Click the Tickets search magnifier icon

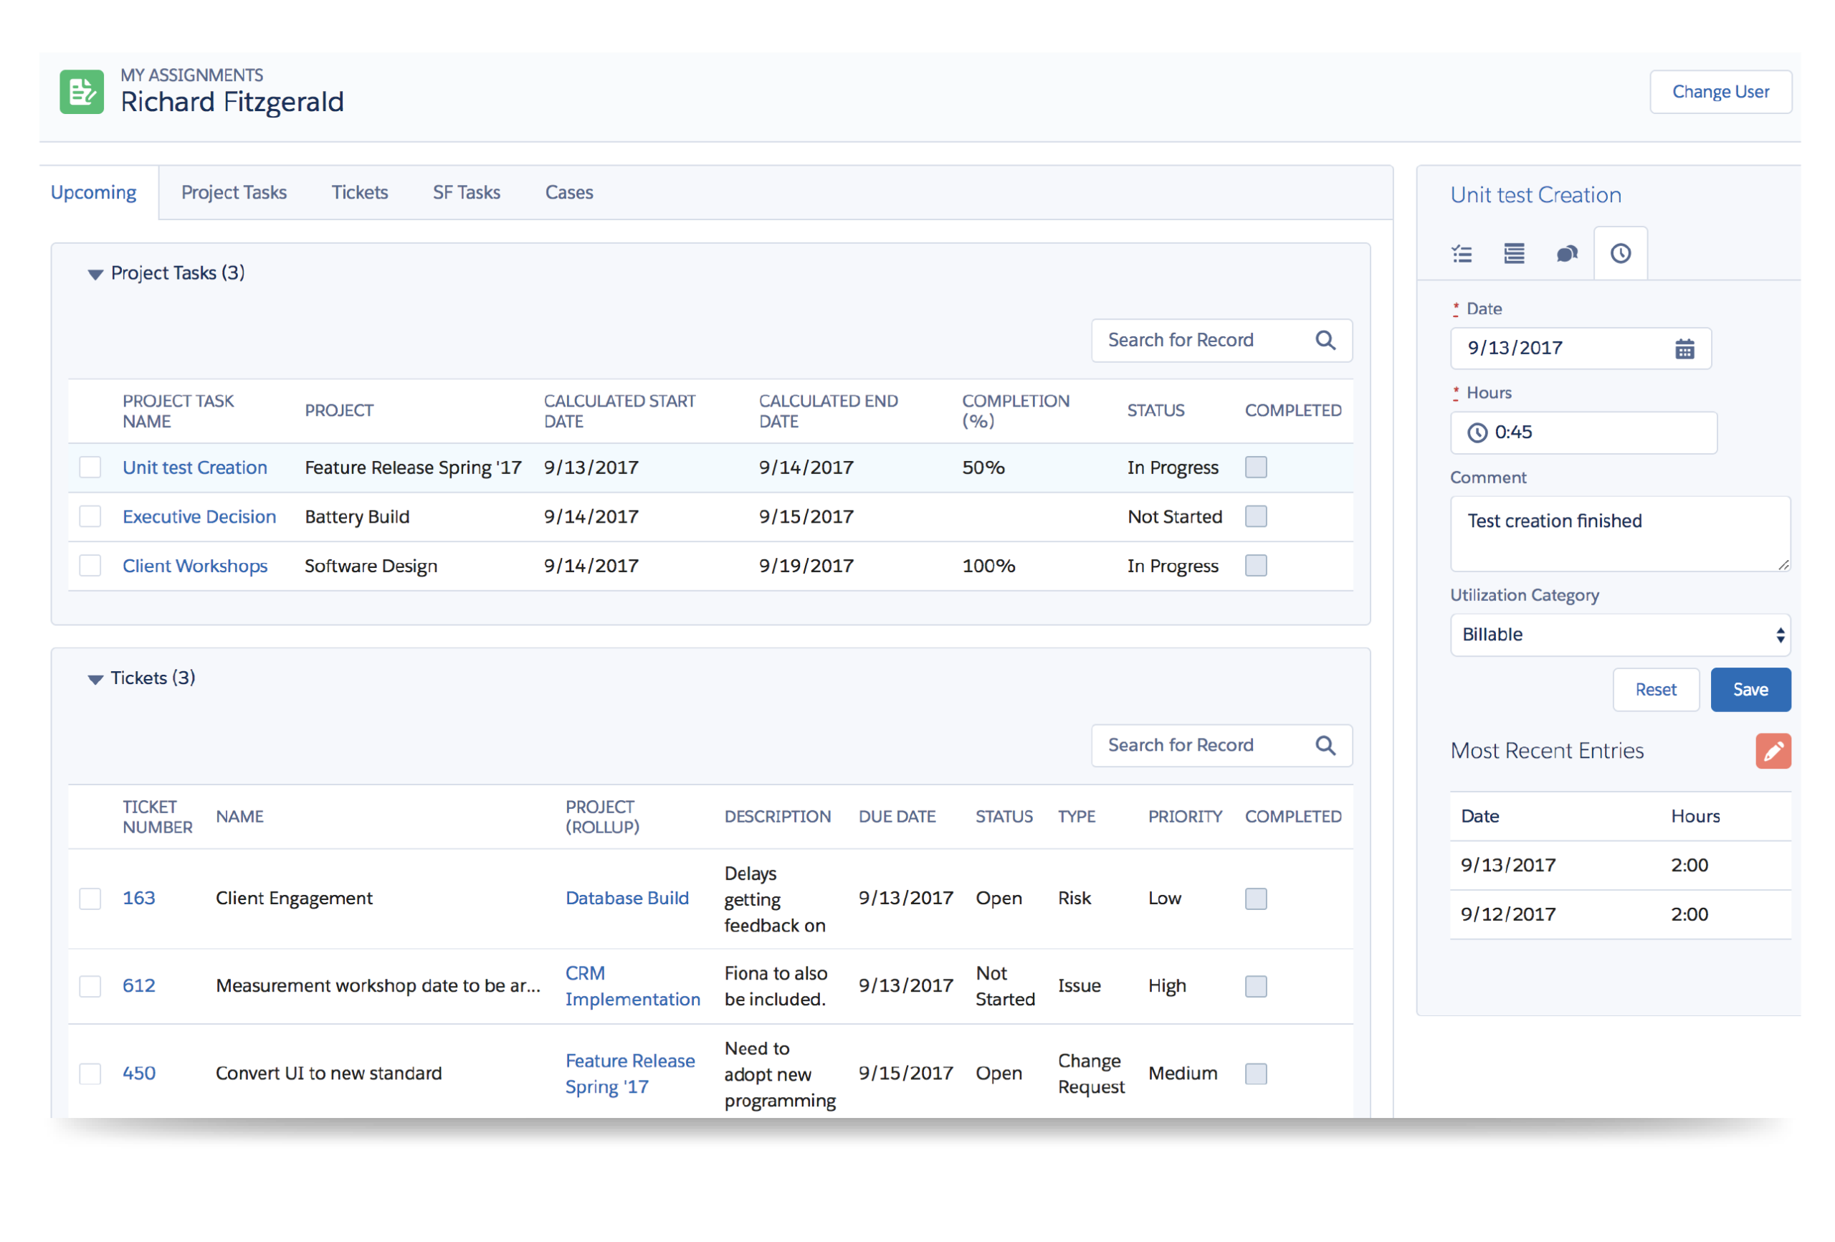click(x=1326, y=746)
